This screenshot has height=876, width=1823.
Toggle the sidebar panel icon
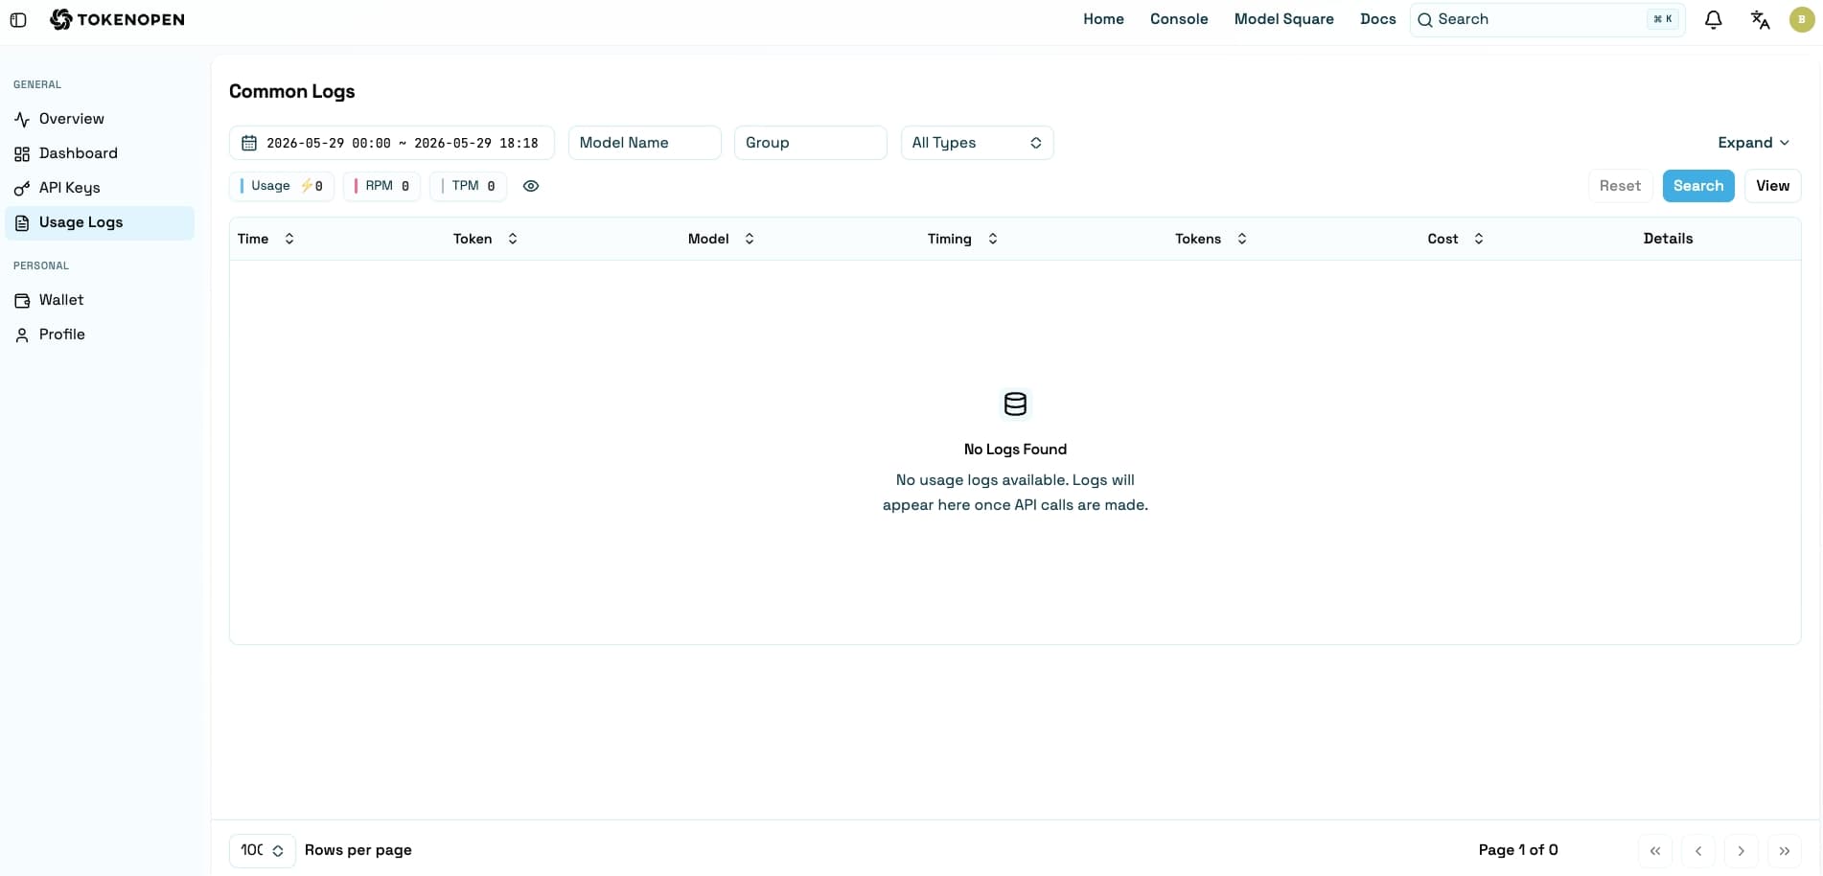(18, 19)
